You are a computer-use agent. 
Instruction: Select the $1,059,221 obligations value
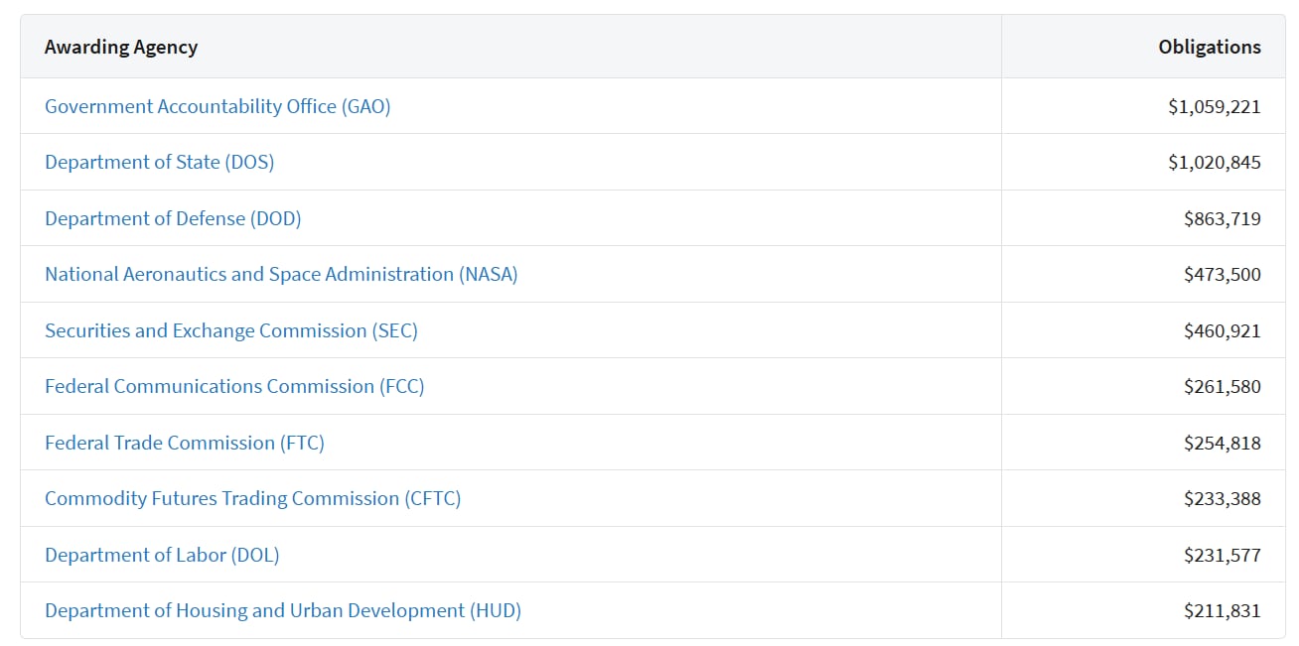pos(1214,106)
